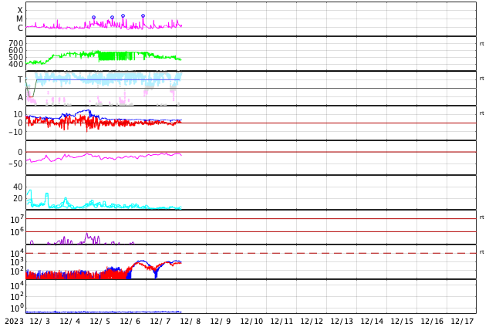Click the 12/15 date label
489x327 pixels.
pyautogui.click(x=402, y=322)
